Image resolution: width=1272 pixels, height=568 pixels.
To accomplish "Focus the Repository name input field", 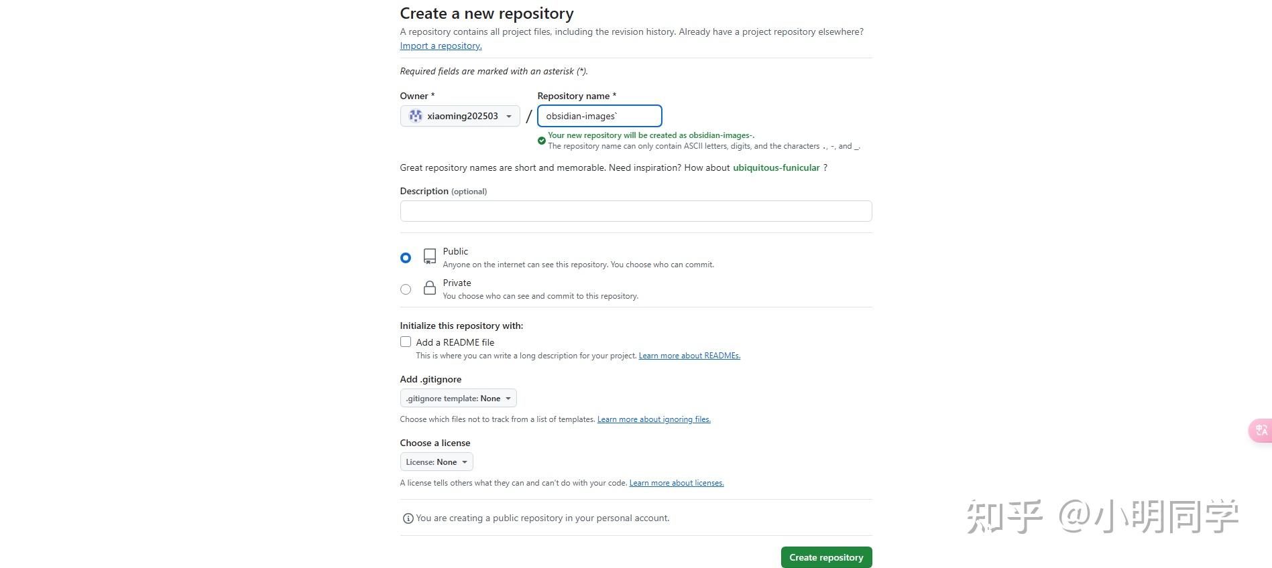I will point(599,116).
